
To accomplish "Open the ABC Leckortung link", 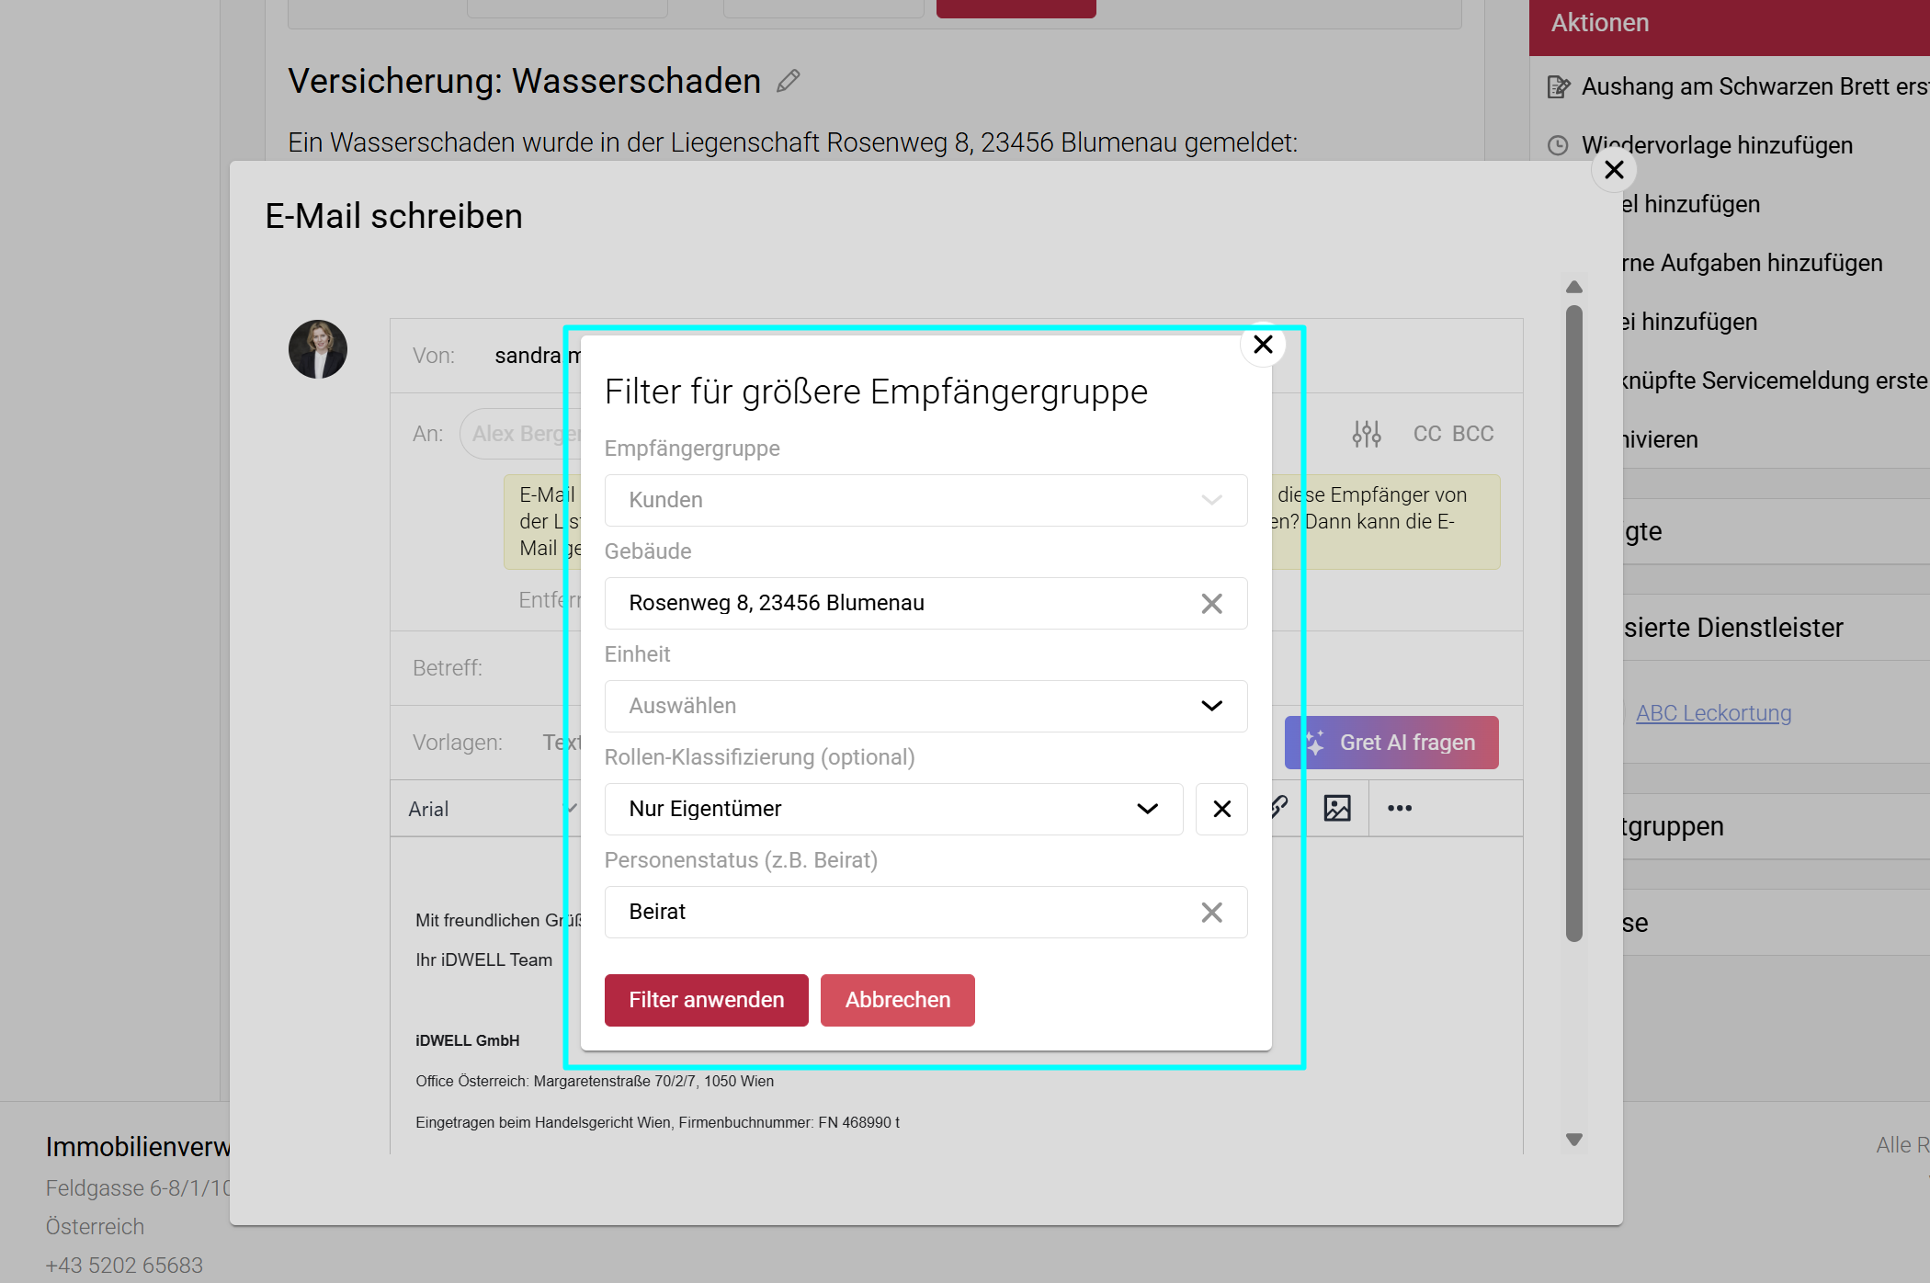I will click(x=1713, y=713).
